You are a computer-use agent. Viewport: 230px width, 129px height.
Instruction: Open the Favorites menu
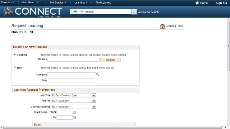(x=8, y=3)
